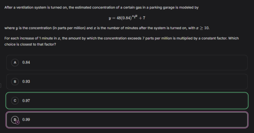The height and width of the screenshot is (133, 254).
Task: Choose answer option 0.84
Action: point(127,62)
